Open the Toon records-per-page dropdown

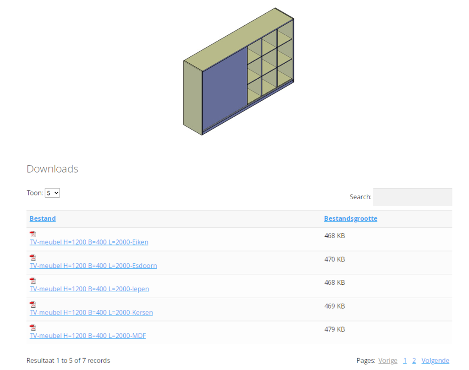click(52, 193)
